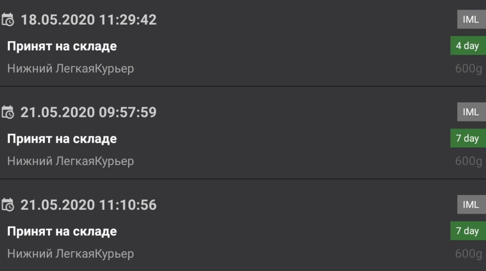The width and height of the screenshot is (486, 271).
Task: Select 'Нижний ЛегкаяКурьер' location in third entry
Action: tap(71, 254)
